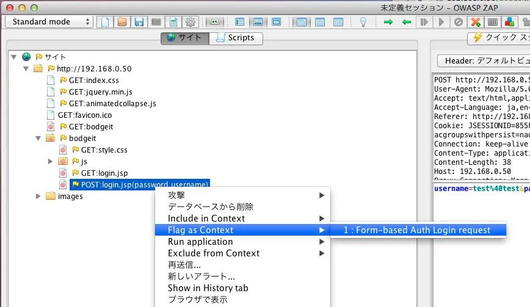Screen dimensions: 530x307
Task: Choose 再送信... from context menu
Action: [242, 265]
